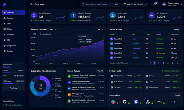Click the API Requests usage progress bar
The height and width of the screenshot is (110, 184).
14,83
